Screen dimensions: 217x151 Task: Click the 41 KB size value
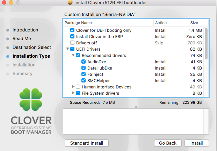point(196,62)
